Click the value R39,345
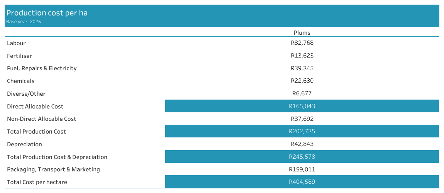 pyautogui.click(x=302, y=68)
